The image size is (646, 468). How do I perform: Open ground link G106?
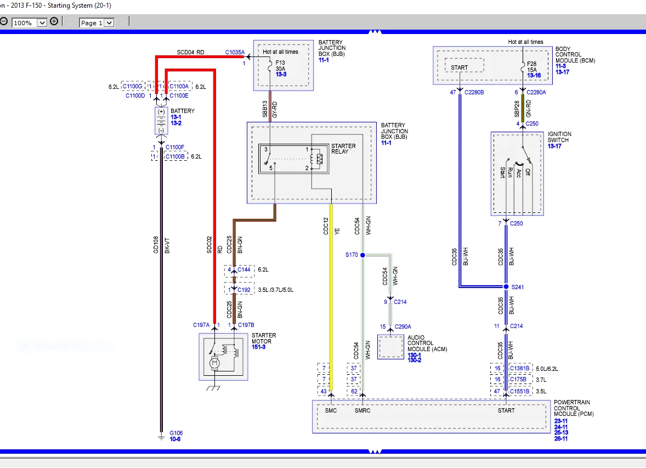coord(176,433)
